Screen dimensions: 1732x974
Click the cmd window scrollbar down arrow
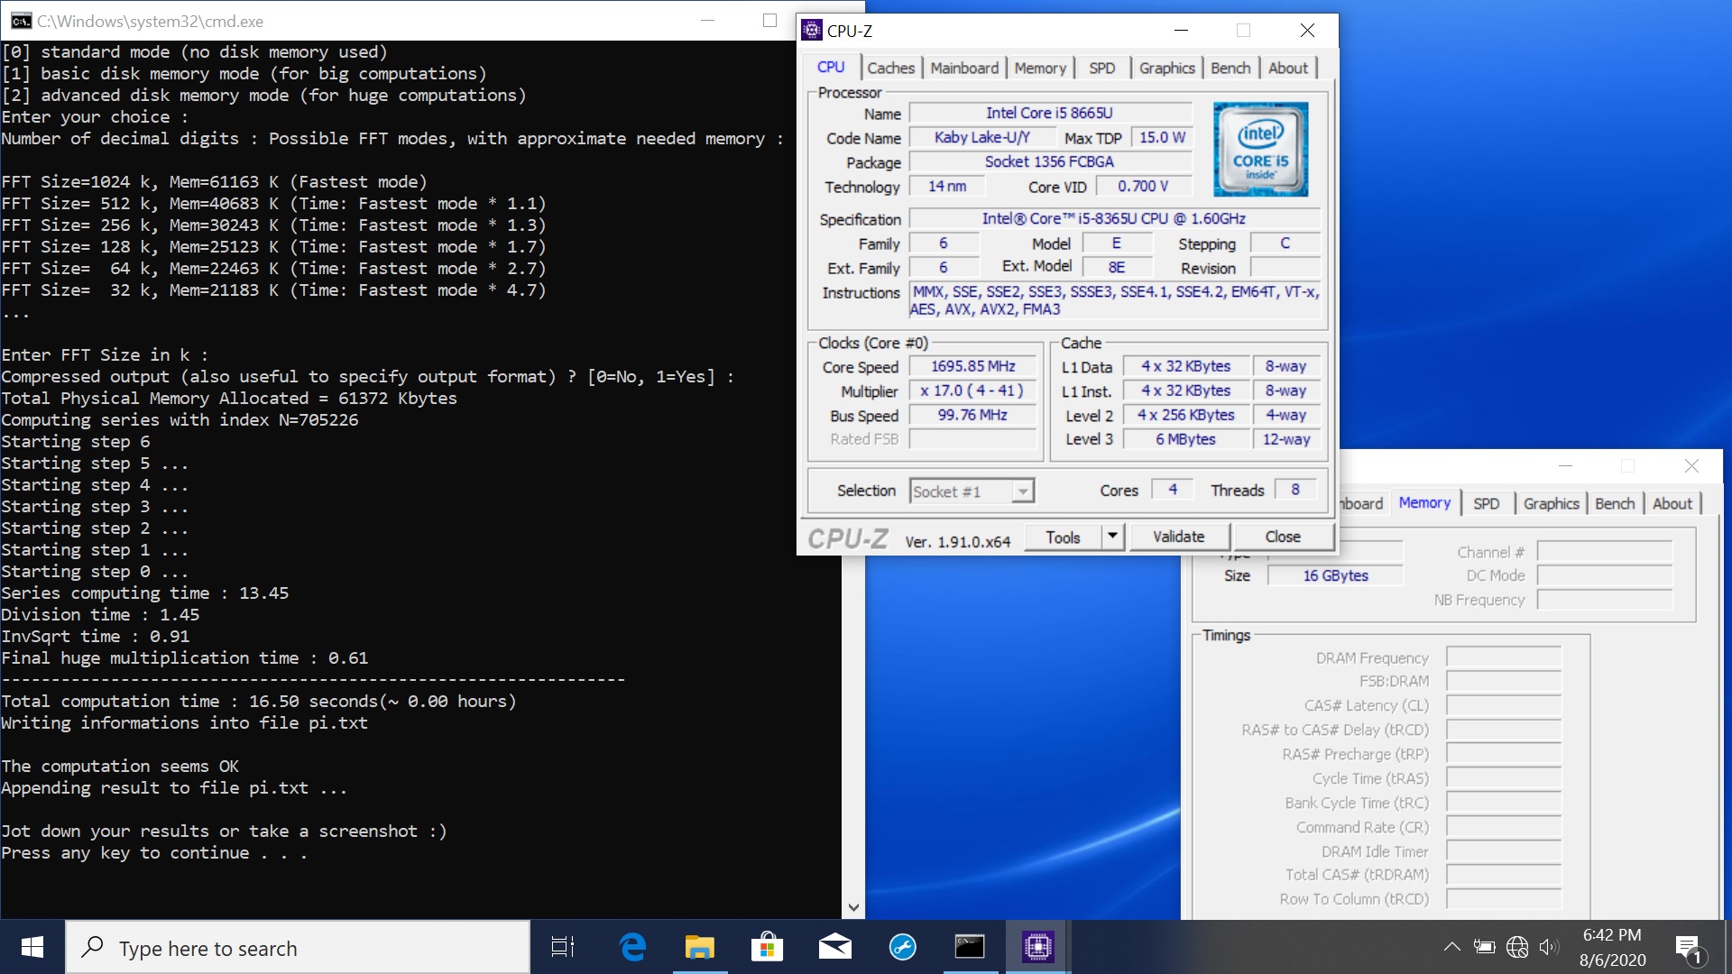click(853, 908)
